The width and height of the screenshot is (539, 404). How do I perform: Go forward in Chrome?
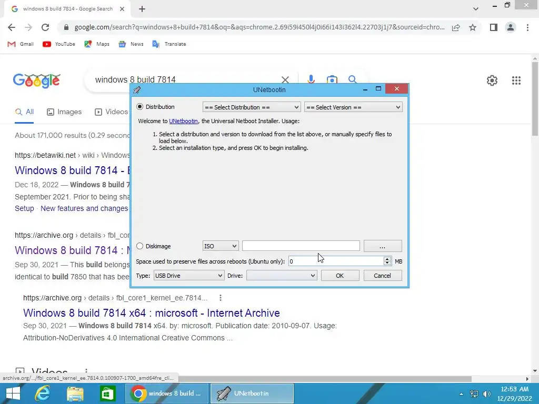pos(28,27)
